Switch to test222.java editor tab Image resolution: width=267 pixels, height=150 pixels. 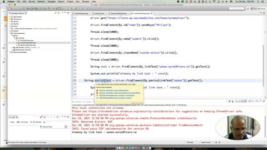click(98, 13)
